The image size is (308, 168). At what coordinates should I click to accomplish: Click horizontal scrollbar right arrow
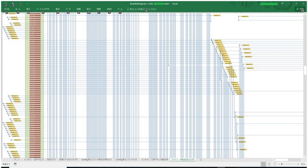pos(302,160)
